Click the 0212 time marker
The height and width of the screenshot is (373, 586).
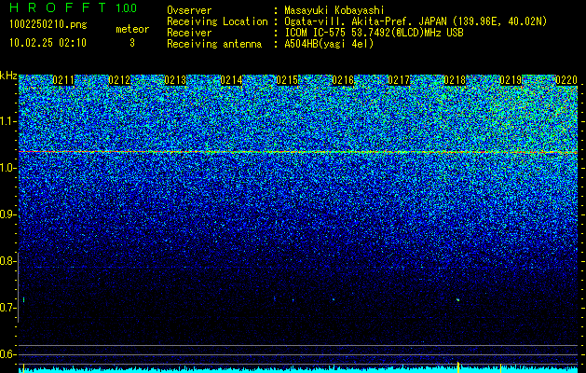[x=119, y=80]
